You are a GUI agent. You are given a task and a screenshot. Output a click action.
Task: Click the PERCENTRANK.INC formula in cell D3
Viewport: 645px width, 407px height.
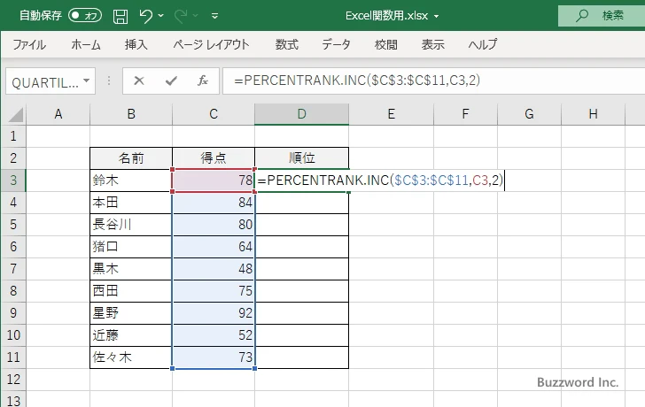(380, 180)
